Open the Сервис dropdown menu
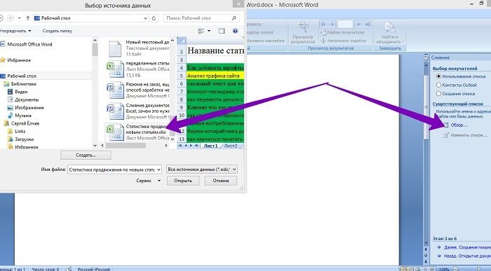The width and height of the screenshot is (491, 271). point(149,181)
